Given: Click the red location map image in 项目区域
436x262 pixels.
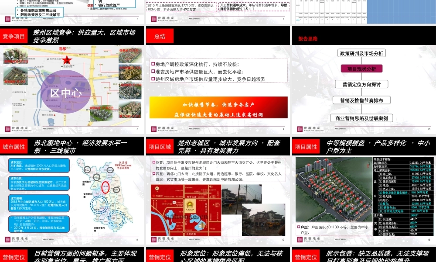Looking at the screenshot, I should (186, 210).
